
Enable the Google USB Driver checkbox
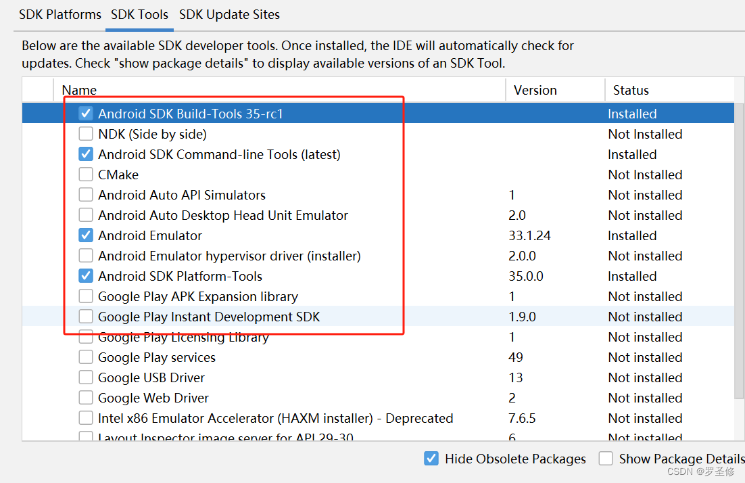tap(86, 377)
